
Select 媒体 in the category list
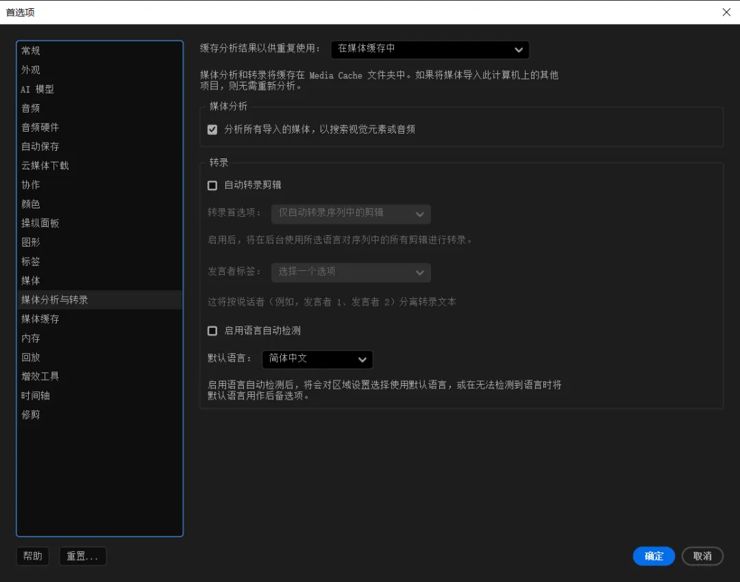coord(99,281)
